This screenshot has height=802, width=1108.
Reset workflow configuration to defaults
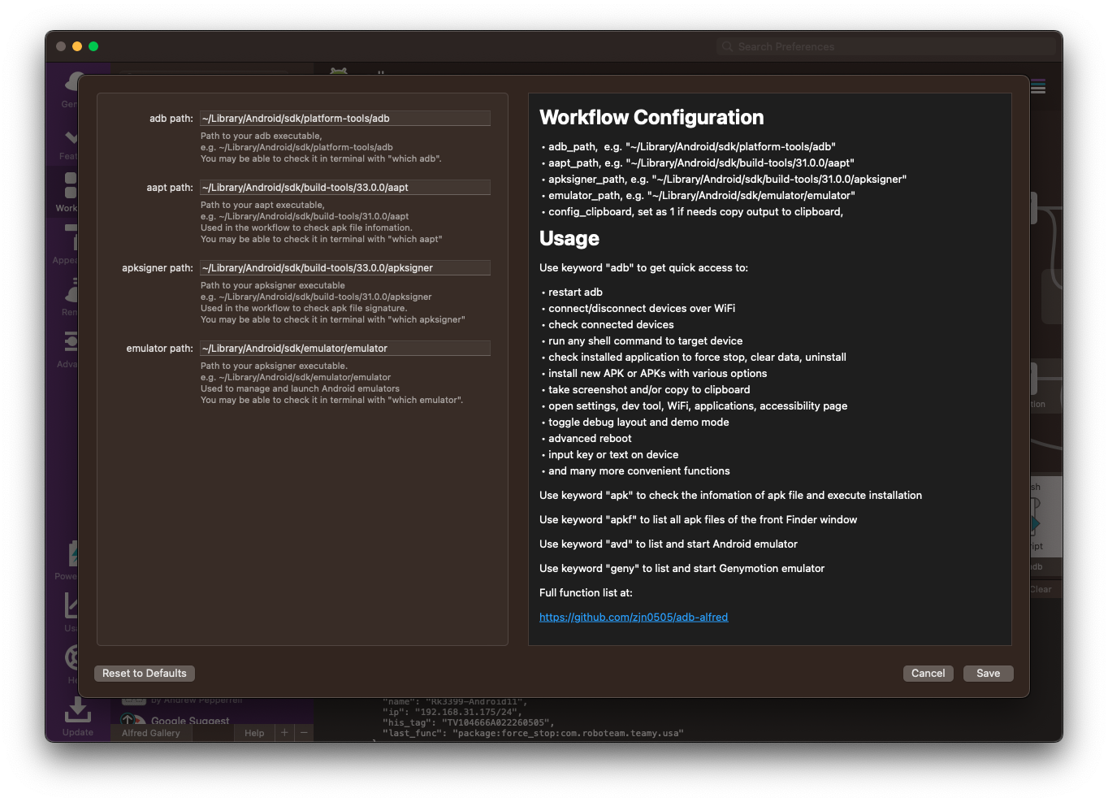[145, 674]
